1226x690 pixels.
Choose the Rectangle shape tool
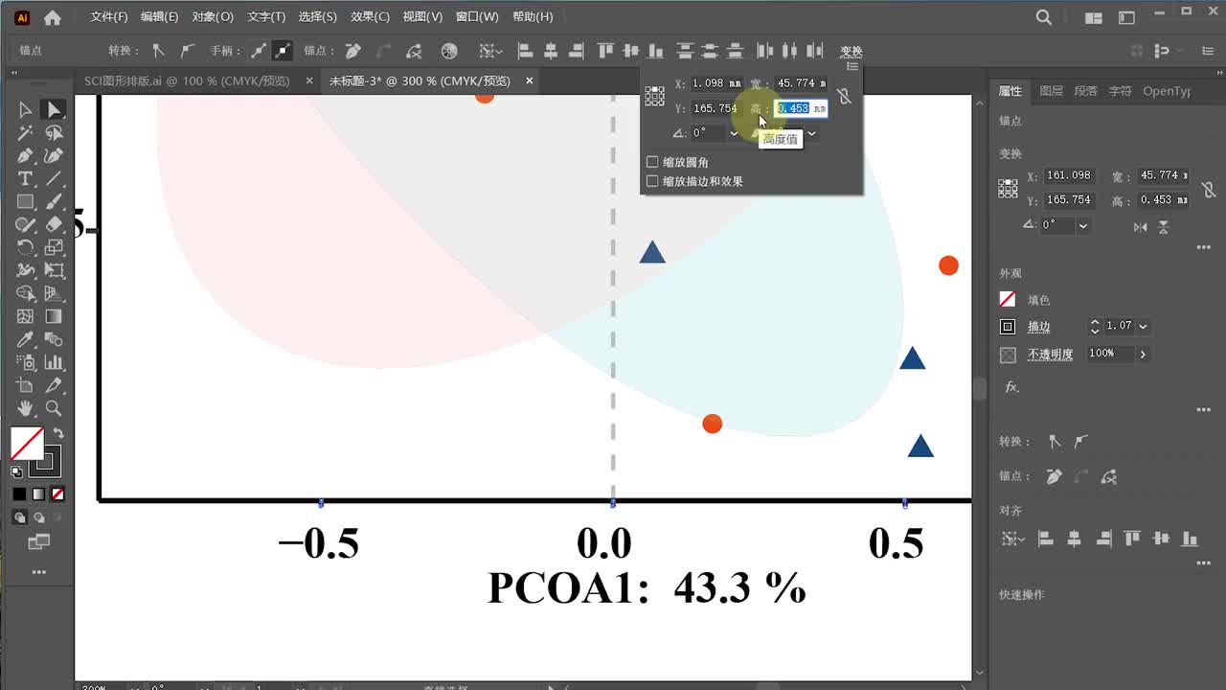(25, 202)
